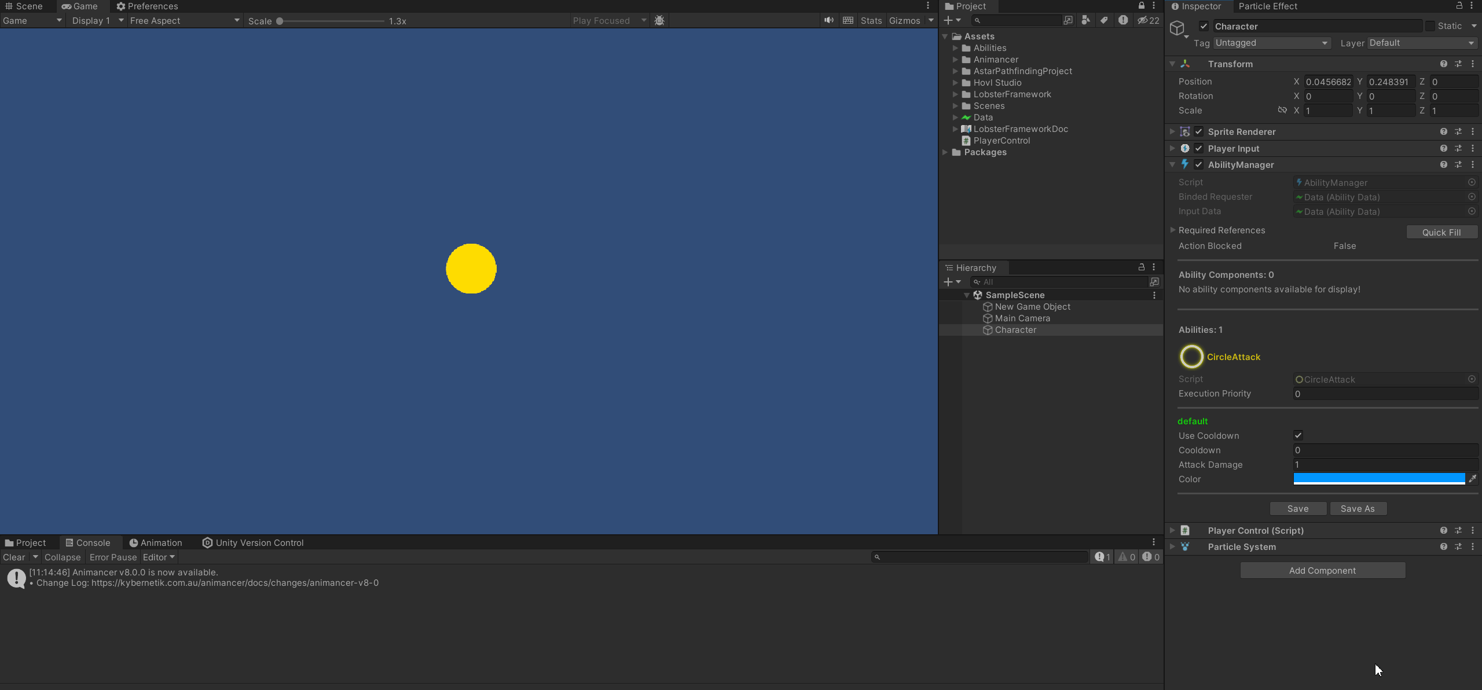The width and height of the screenshot is (1482, 690).
Task: Click the Save As button
Action: coord(1358,508)
